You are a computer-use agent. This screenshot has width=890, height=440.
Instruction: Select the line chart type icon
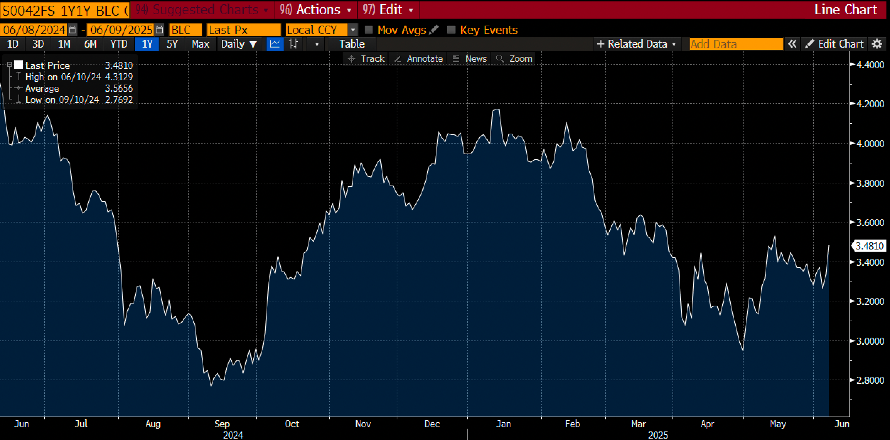click(x=275, y=44)
